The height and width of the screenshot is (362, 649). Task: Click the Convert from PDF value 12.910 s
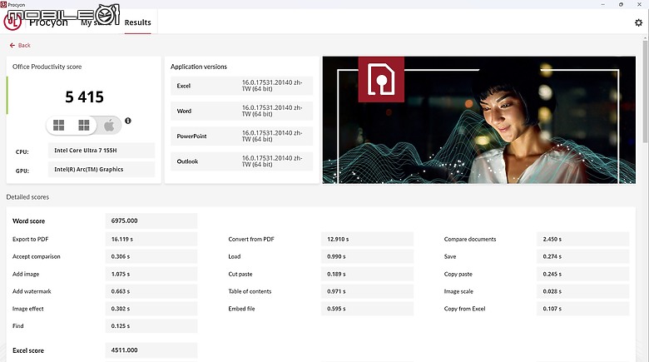367,239
